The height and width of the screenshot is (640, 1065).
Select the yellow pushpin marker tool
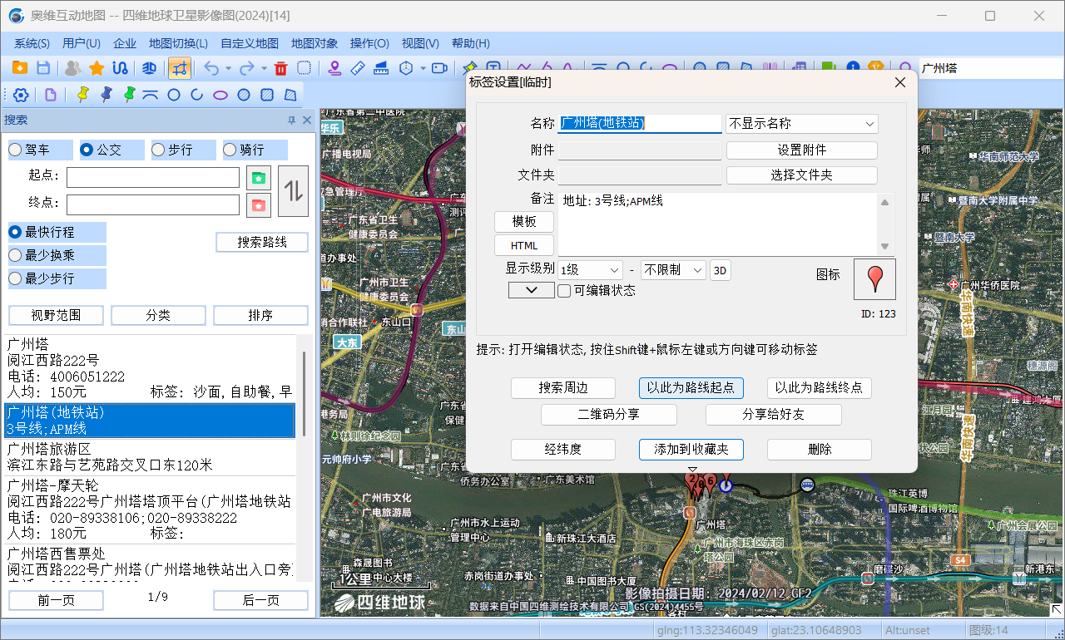[82, 95]
